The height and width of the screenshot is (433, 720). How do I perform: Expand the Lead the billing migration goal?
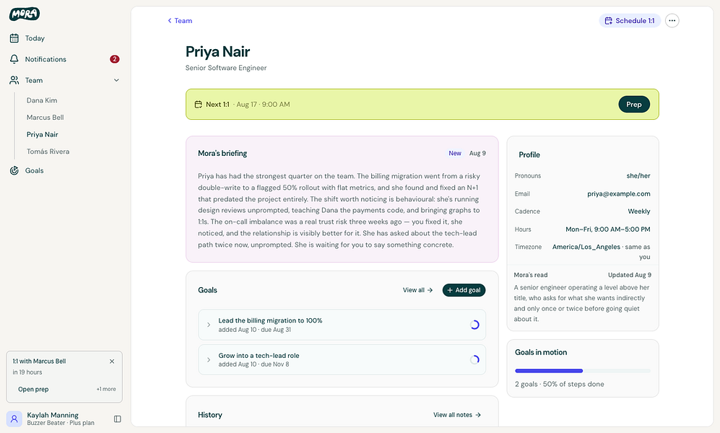tap(209, 325)
